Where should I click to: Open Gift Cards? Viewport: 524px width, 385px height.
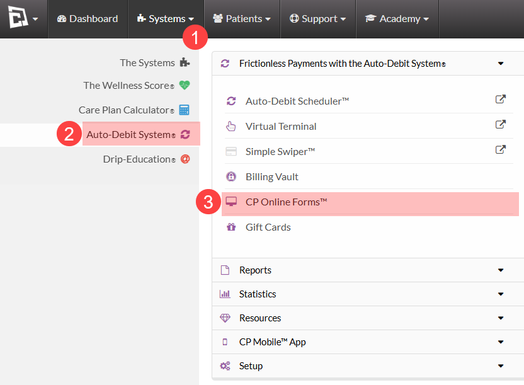[268, 227]
